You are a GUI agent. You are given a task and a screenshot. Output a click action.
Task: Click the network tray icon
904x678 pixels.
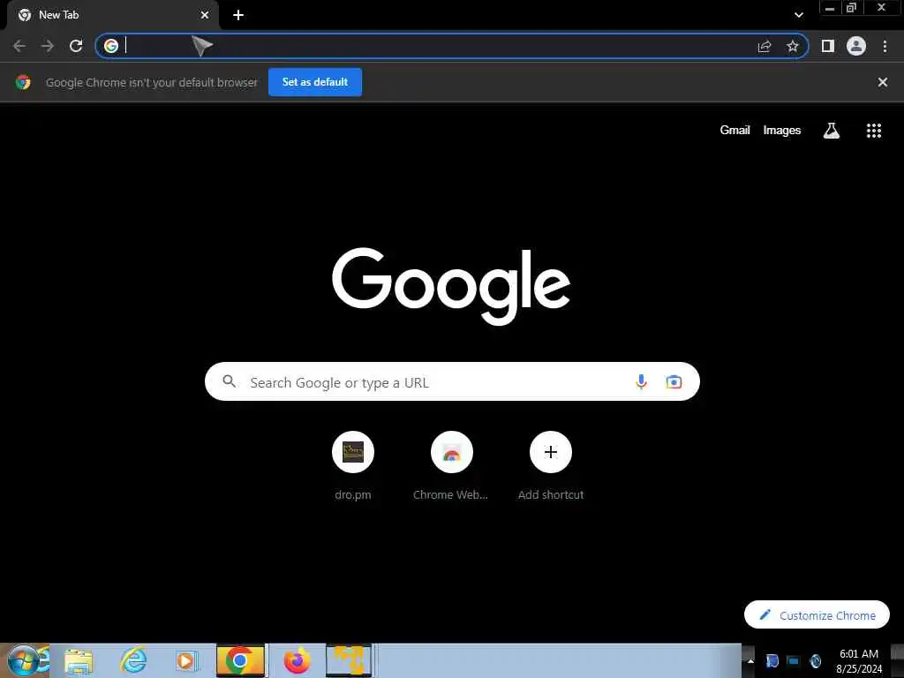pyautogui.click(x=794, y=660)
